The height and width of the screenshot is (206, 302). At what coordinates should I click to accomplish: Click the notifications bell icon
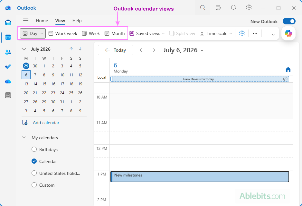pos(233,8)
